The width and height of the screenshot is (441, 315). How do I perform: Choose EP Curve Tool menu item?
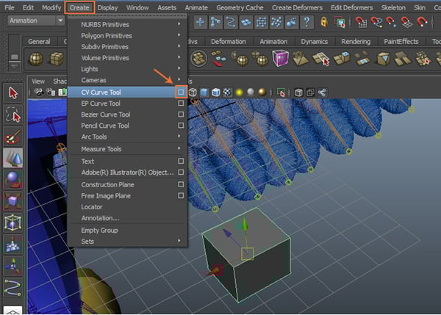(x=127, y=103)
